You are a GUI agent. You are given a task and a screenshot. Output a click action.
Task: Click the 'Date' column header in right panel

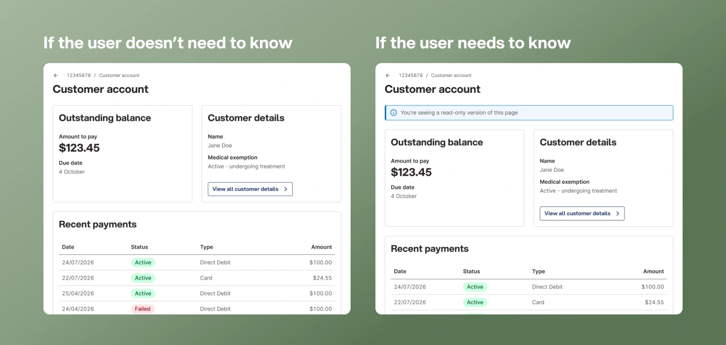[400, 272]
